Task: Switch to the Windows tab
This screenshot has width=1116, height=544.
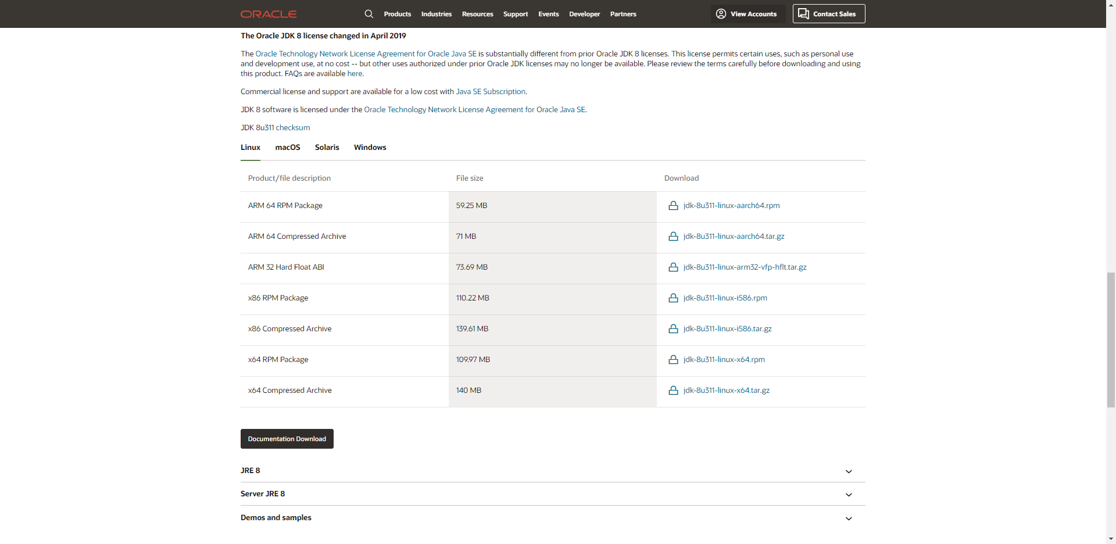Action: 370,148
